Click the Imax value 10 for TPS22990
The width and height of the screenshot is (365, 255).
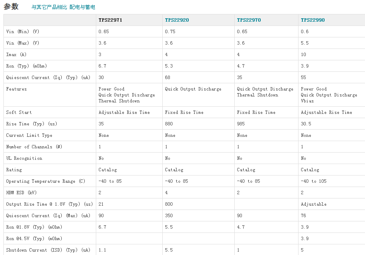click(303, 54)
